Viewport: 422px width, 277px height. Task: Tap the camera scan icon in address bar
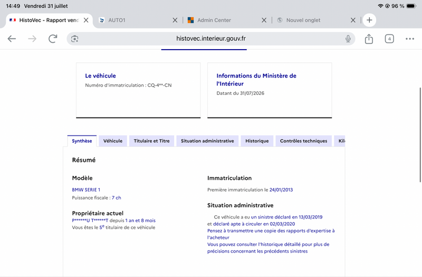(x=74, y=39)
